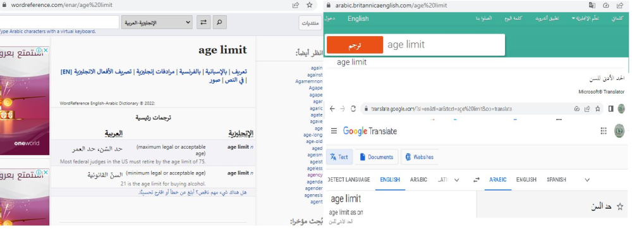Open the صور images link on WordReference
Screen dimensions: 632x229
(214, 80)
